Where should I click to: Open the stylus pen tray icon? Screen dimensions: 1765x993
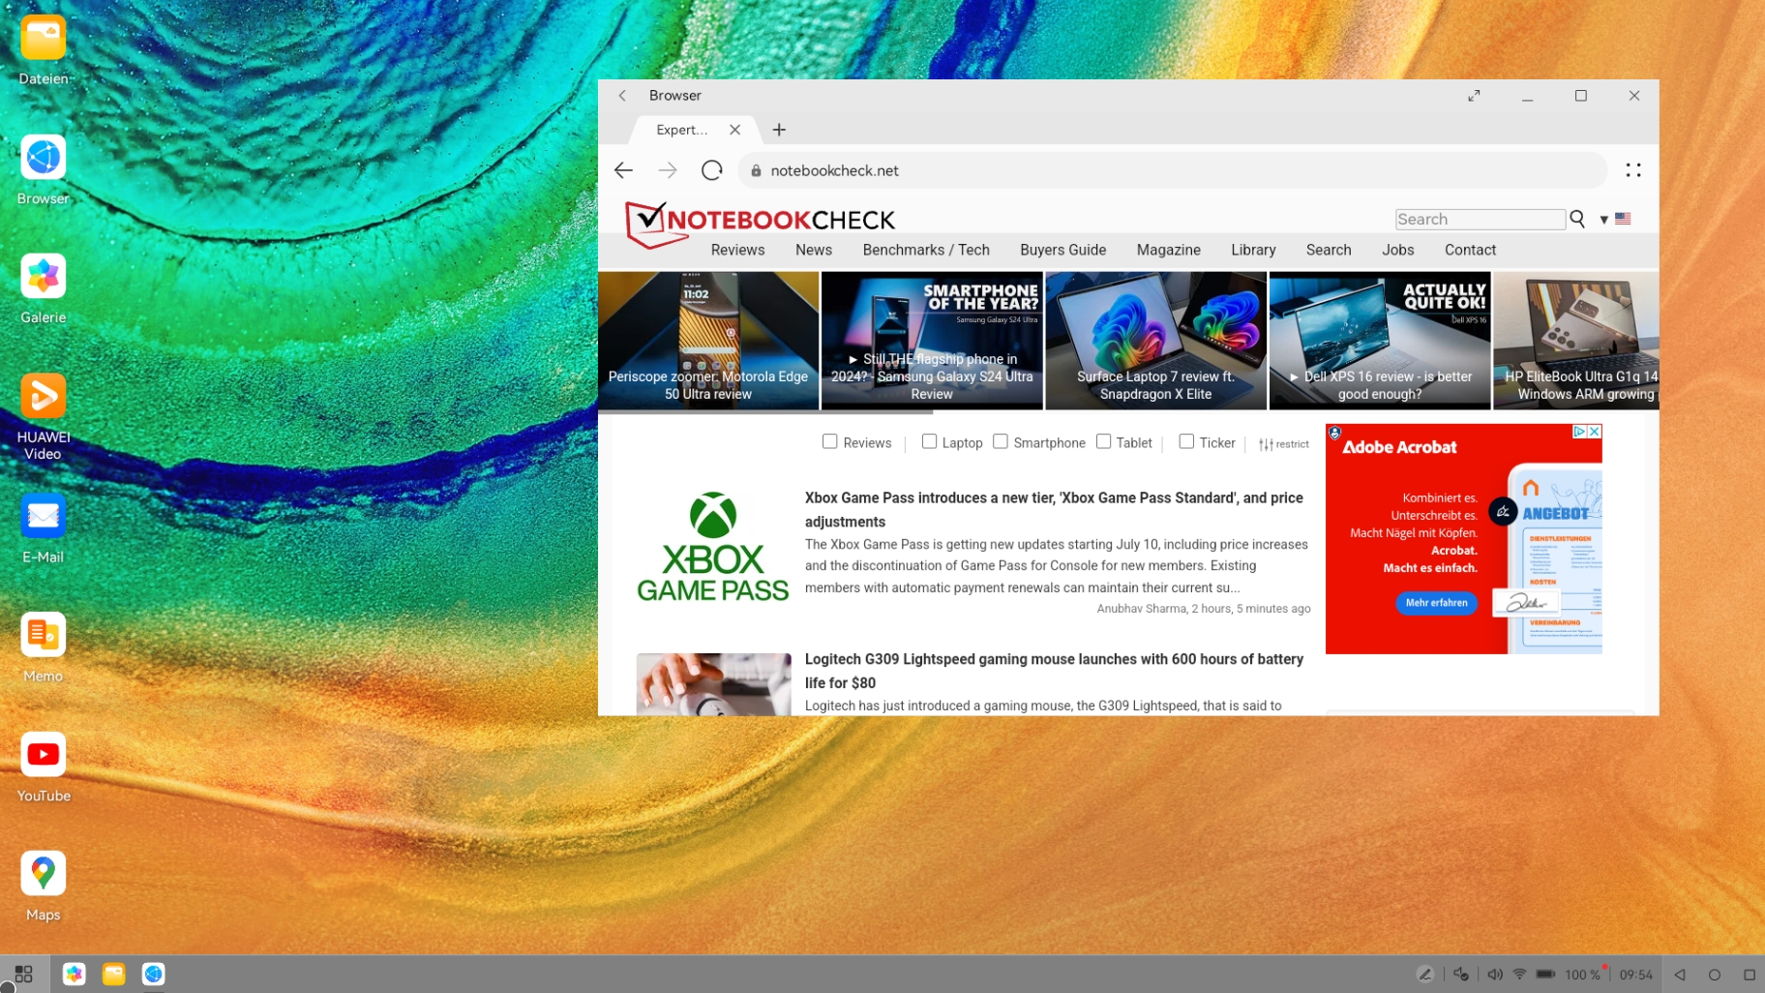click(x=1425, y=975)
